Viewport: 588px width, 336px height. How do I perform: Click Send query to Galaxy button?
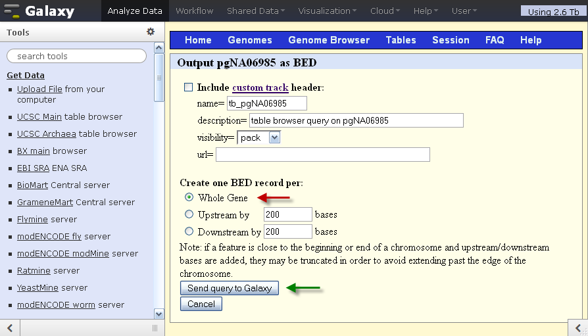tap(230, 288)
